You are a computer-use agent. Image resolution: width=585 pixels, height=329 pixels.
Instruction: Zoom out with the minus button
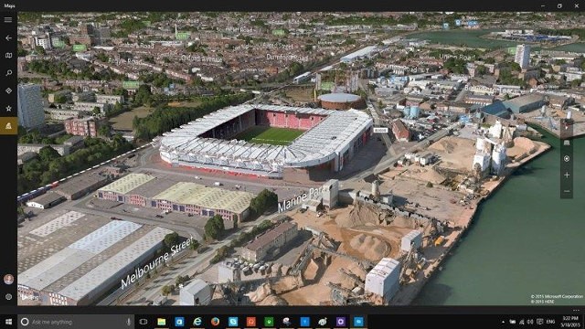click(x=567, y=191)
